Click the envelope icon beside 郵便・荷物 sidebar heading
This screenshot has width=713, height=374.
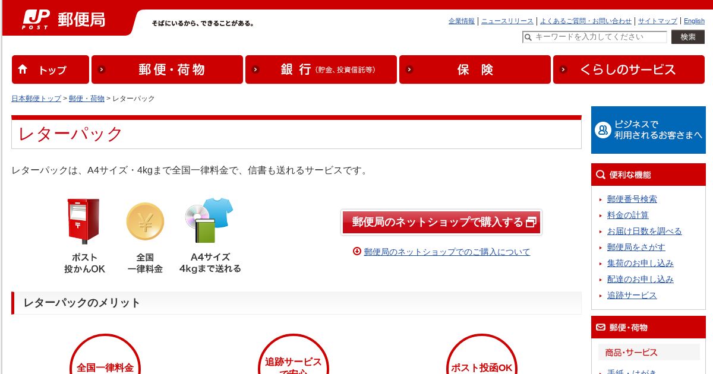[600, 327]
